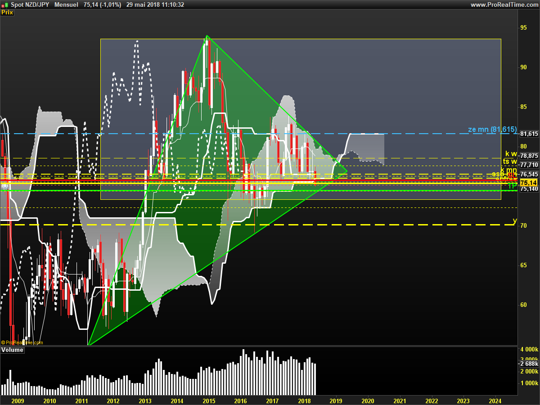Click the 90 price axis value
This screenshot has width=540, height=405.
[523, 67]
